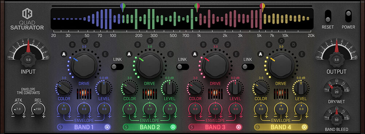Click the Band 2 LEVEL knob
The height and width of the screenshot is (134, 365).
[x=170, y=88]
